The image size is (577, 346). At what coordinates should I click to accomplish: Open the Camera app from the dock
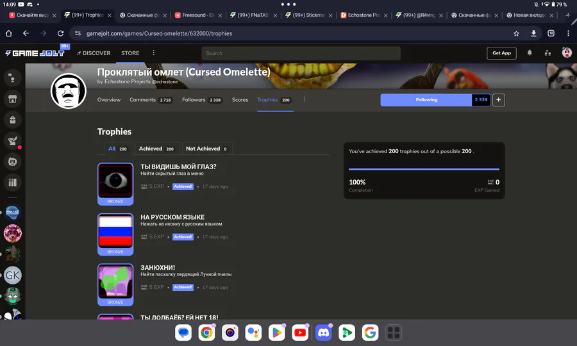(x=230, y=333)
